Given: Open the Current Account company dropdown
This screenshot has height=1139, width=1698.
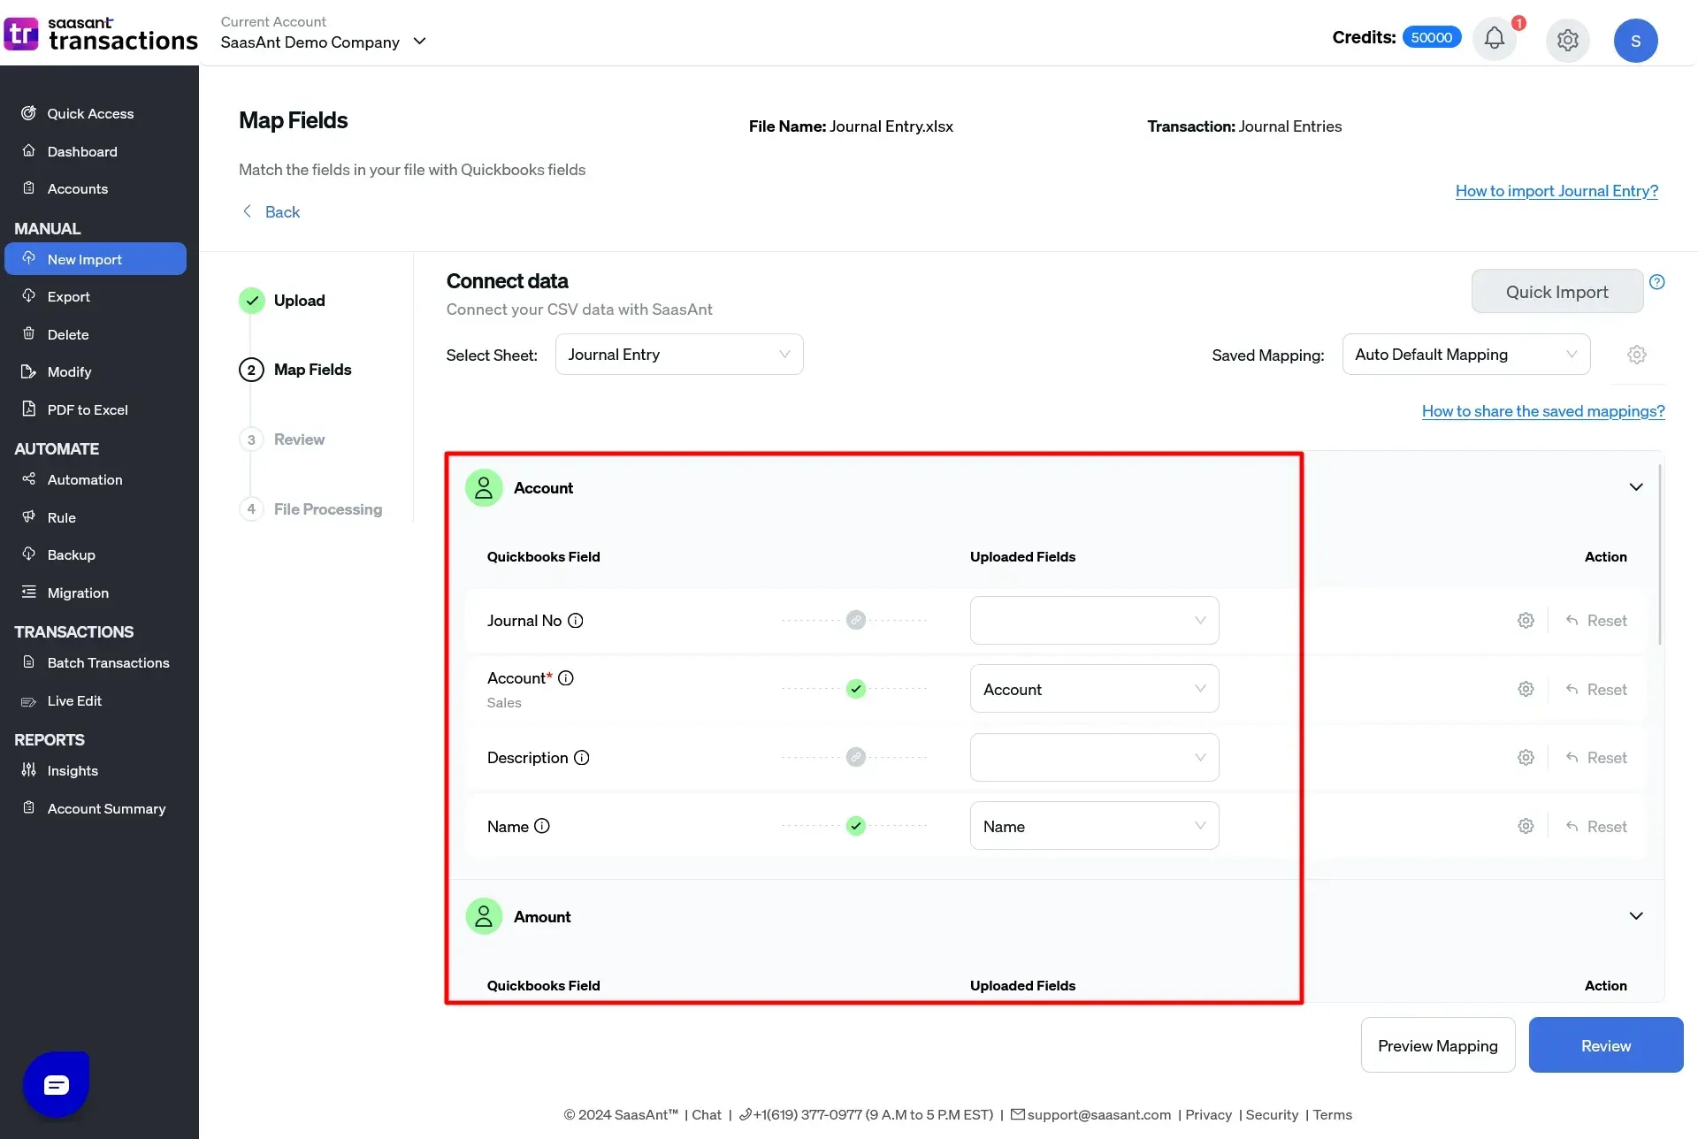Looking at the screenshot, I should (324, 42).
